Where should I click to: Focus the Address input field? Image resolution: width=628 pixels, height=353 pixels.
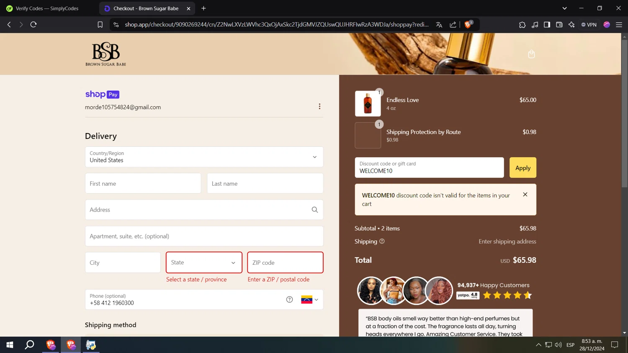[x=204, y=210]
